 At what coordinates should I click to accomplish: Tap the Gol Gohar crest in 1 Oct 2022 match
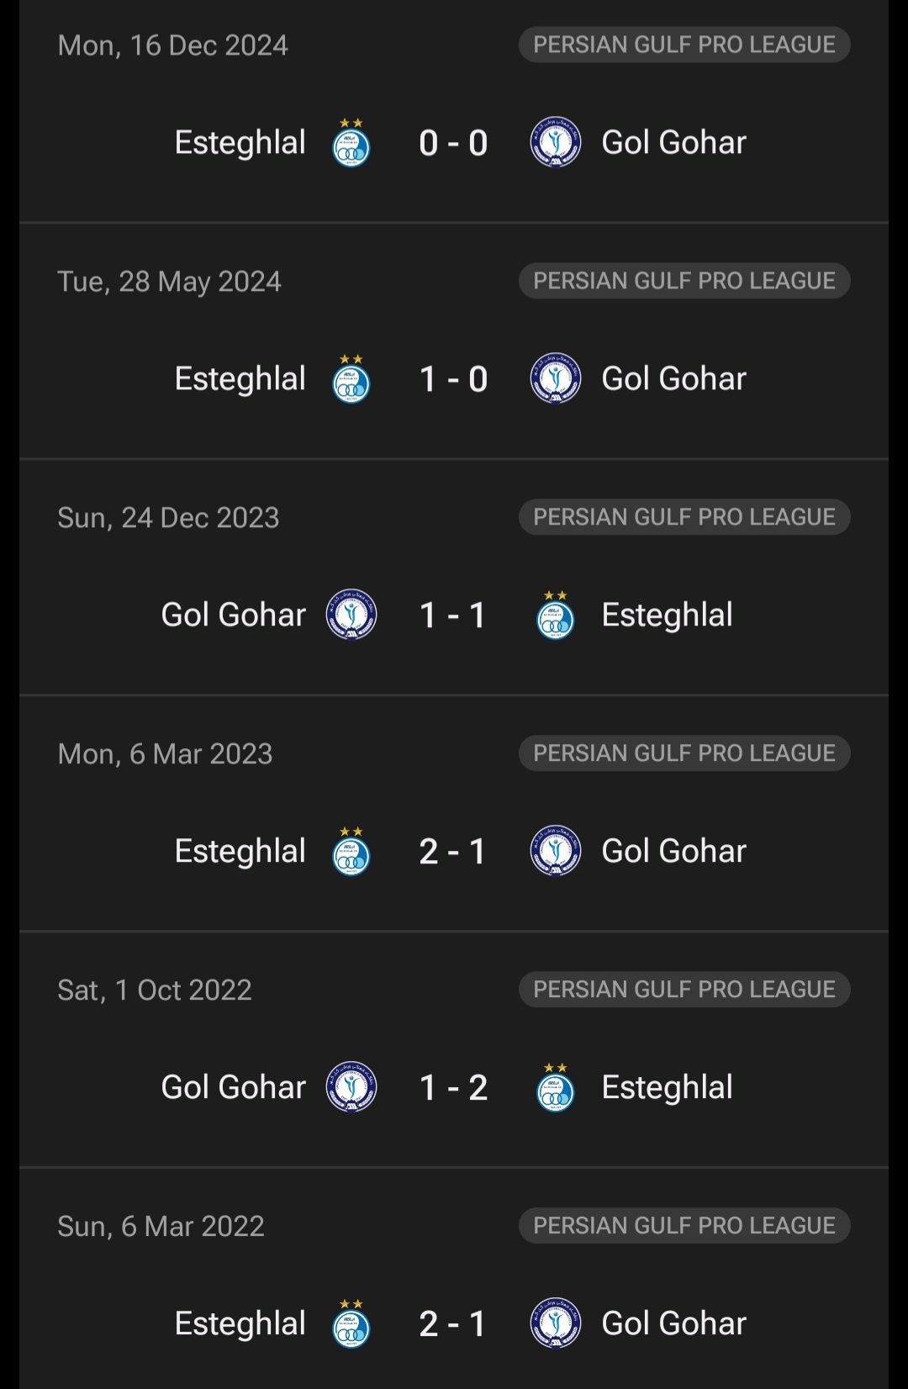click(351, 1087)
